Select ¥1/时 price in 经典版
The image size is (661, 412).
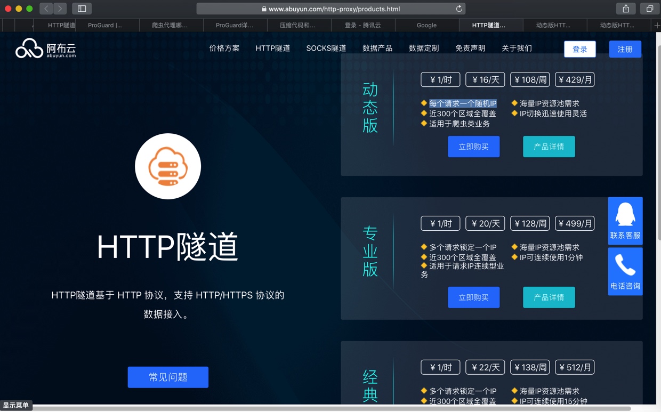440,367
